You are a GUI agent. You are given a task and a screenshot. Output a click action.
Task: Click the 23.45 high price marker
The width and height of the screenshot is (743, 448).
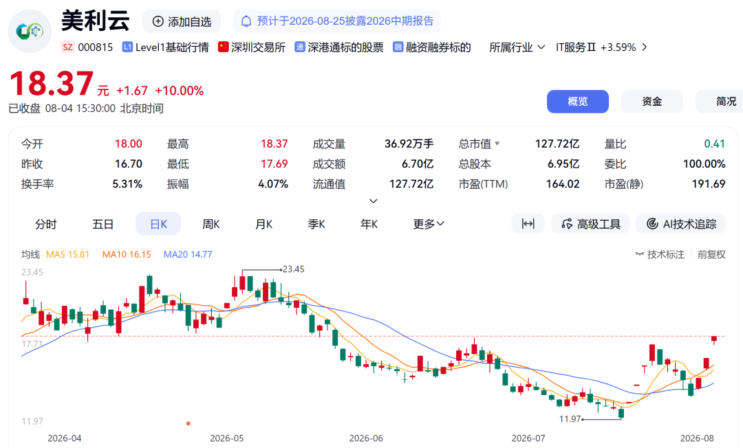pyautogui.click(x=293, y=269)
